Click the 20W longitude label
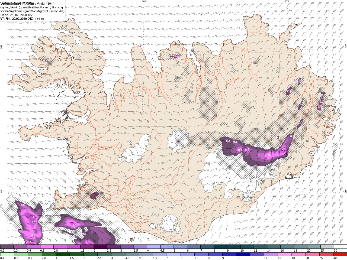 [144, 1]
